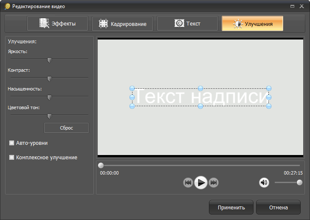Select the Текст надписи overlay in preview

[200, 97]
